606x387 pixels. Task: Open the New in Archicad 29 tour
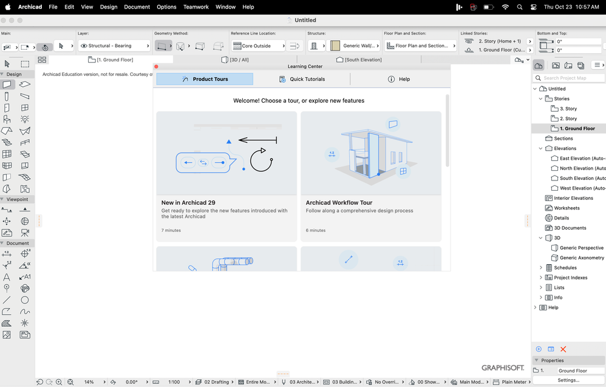(x=226, y=177)
